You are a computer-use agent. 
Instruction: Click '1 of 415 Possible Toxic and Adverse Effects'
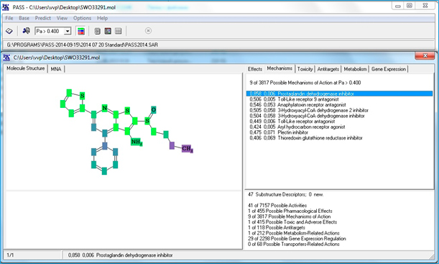coord(292,222)
